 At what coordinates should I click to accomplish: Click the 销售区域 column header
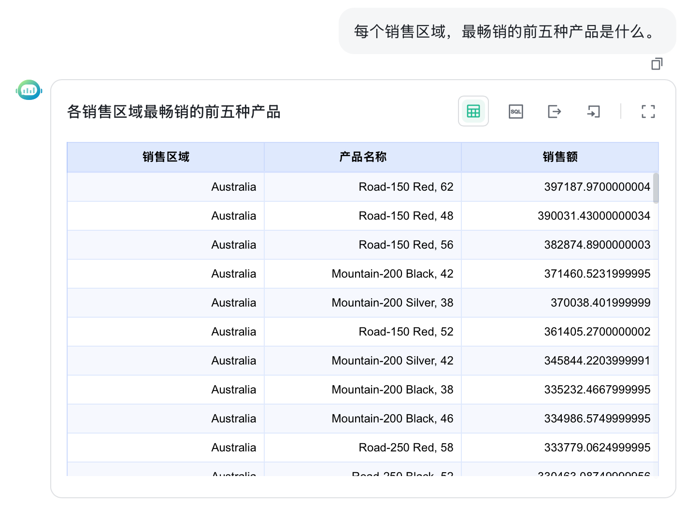[x=166, y=157]
